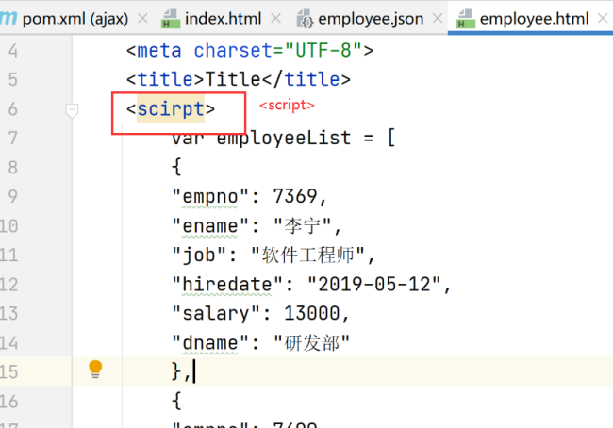Click line number 4 in the gutter

point(12,51)
